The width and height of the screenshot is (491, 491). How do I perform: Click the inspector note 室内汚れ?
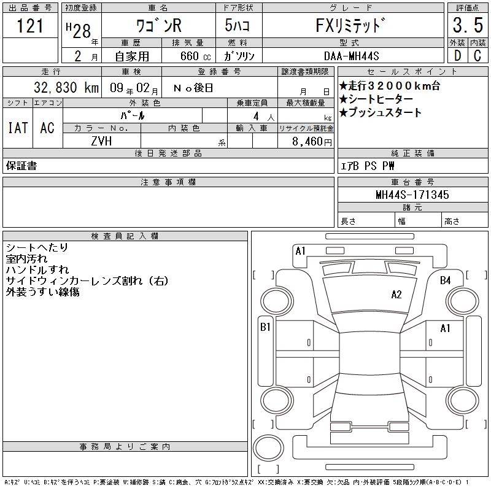(26, 258)
